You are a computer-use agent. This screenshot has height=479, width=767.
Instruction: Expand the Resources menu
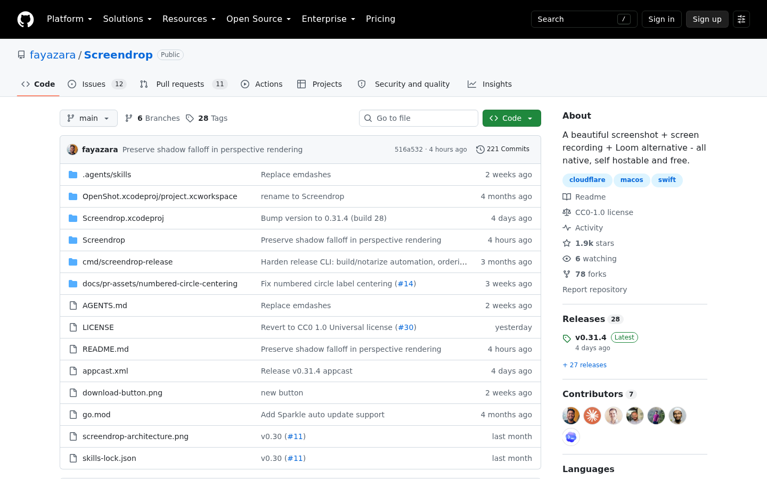pyautogui.click(x=189, y=19)
